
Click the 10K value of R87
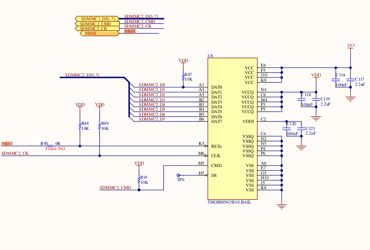point(189,79)
